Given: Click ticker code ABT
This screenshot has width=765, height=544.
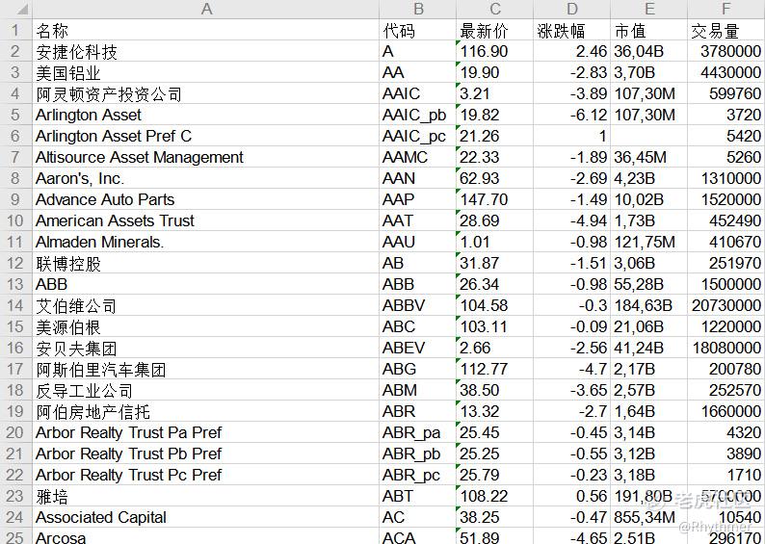Looking at the screenshot, I should pos(417,496).
